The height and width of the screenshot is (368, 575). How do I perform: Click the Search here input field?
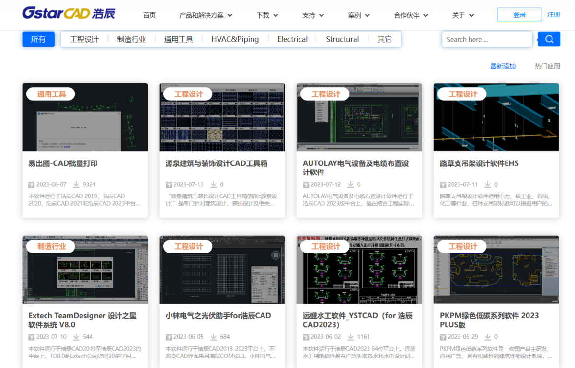coord(487,39)
